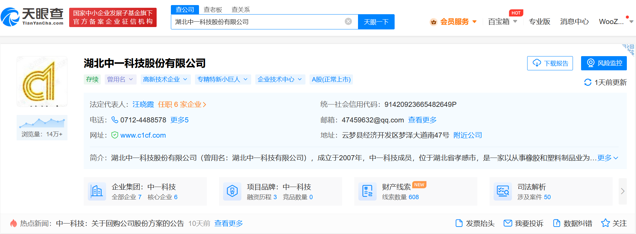Click 查看更多 next to hot news
636x234 pixels.
click(x=228, y=224)
